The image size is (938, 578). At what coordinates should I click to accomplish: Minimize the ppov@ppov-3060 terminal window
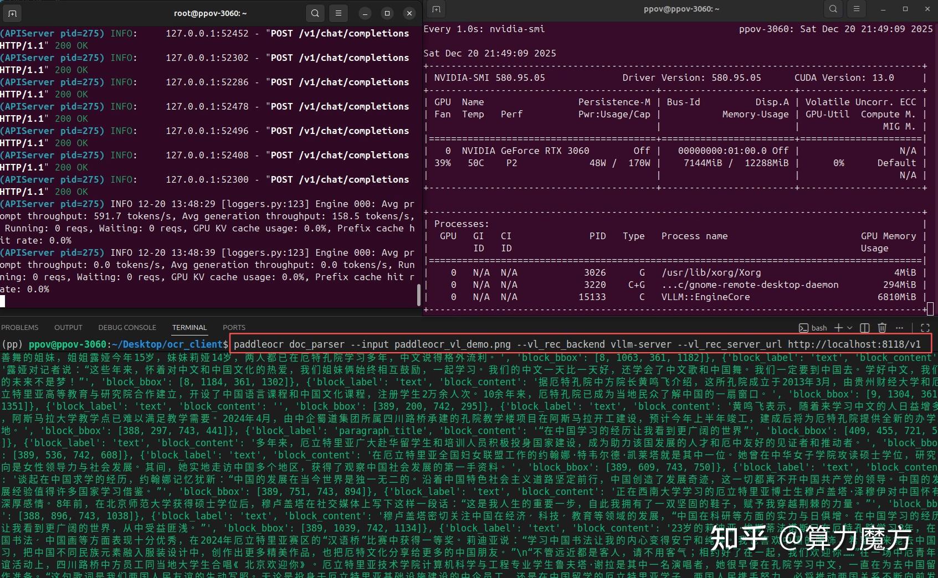tap(883, 9)
